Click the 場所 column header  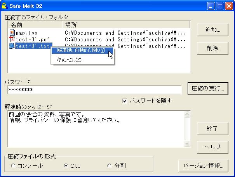[x=126, y=25]
